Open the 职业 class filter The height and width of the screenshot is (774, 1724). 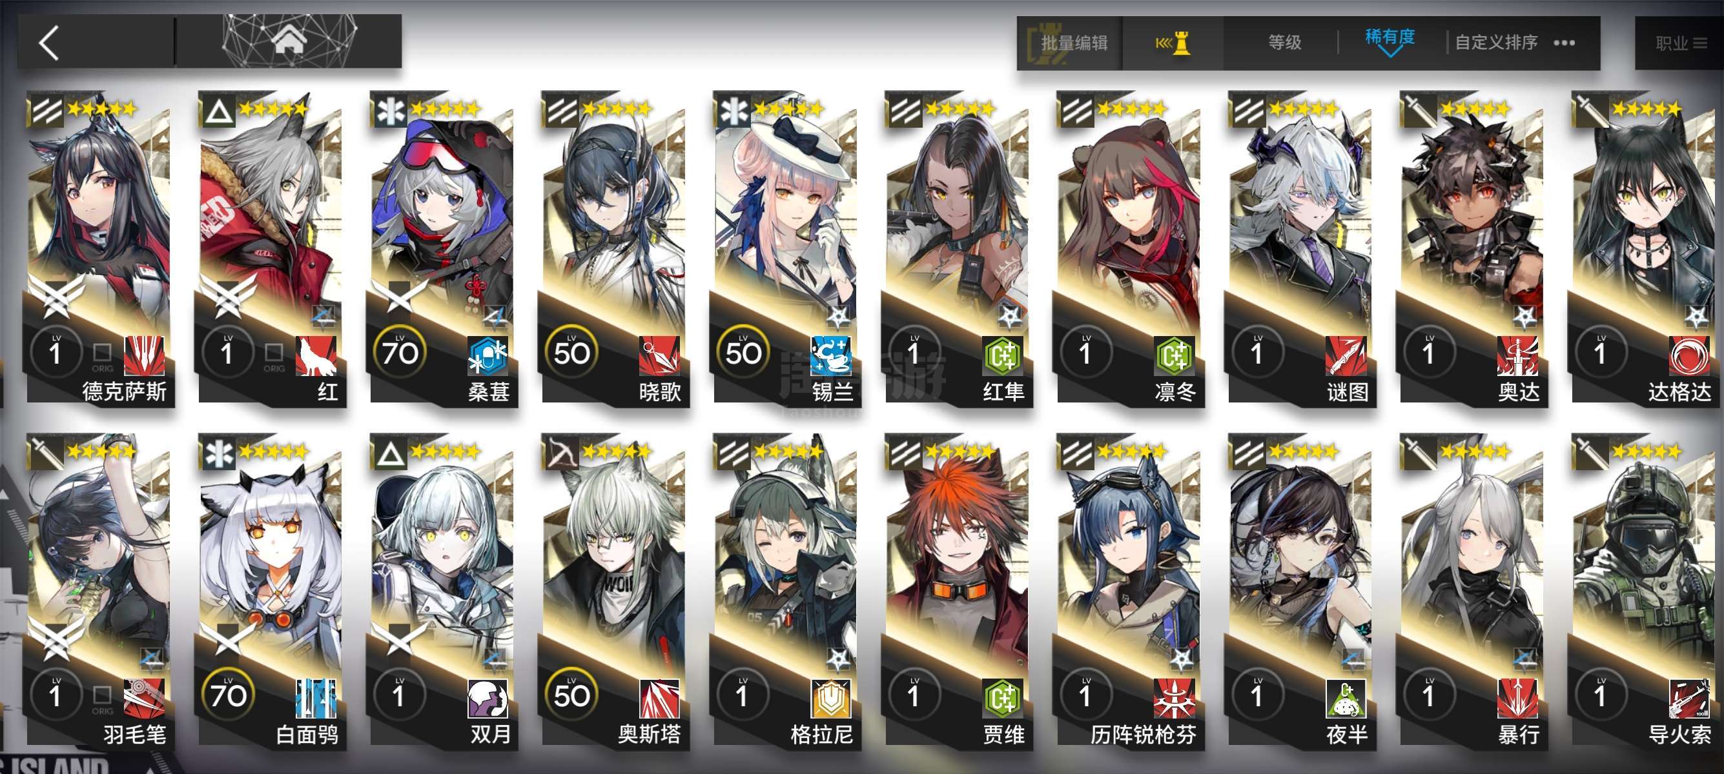(x=1681, y=43)
